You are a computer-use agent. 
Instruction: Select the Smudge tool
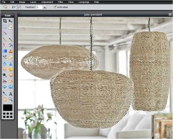[5, 69]
